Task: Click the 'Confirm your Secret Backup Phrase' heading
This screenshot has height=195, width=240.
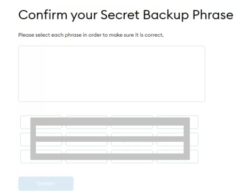Action: 126,15
